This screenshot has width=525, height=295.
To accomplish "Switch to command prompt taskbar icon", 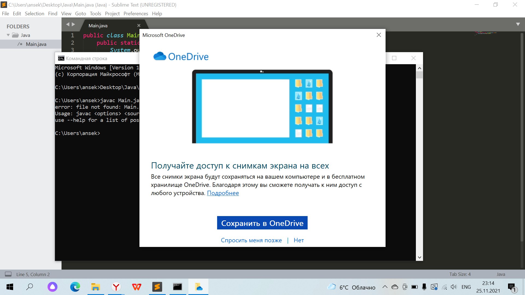I will [x=178, y=287].
